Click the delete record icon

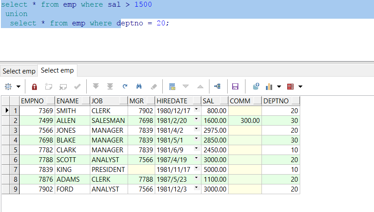point(63,86)
